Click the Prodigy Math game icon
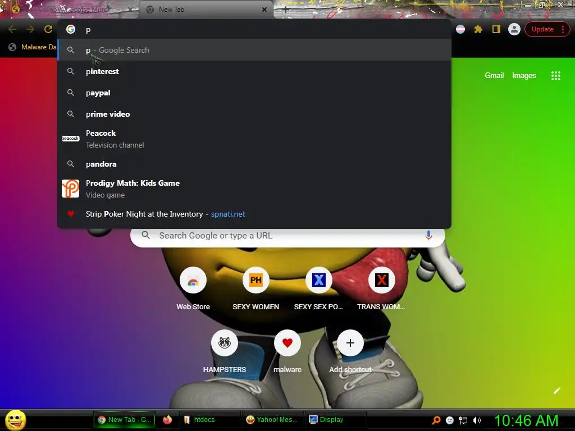The height and width of the screenshot is (431, 575). coord(70,189)
